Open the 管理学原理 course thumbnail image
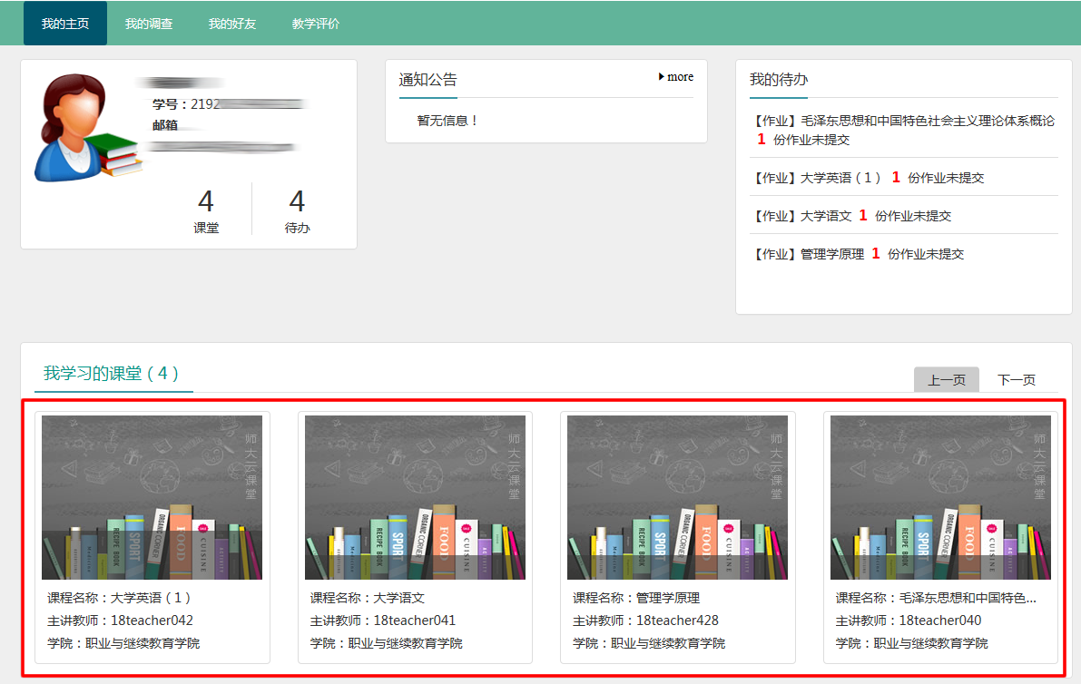This screenshot has height=684, width=1081. point(677,497)
